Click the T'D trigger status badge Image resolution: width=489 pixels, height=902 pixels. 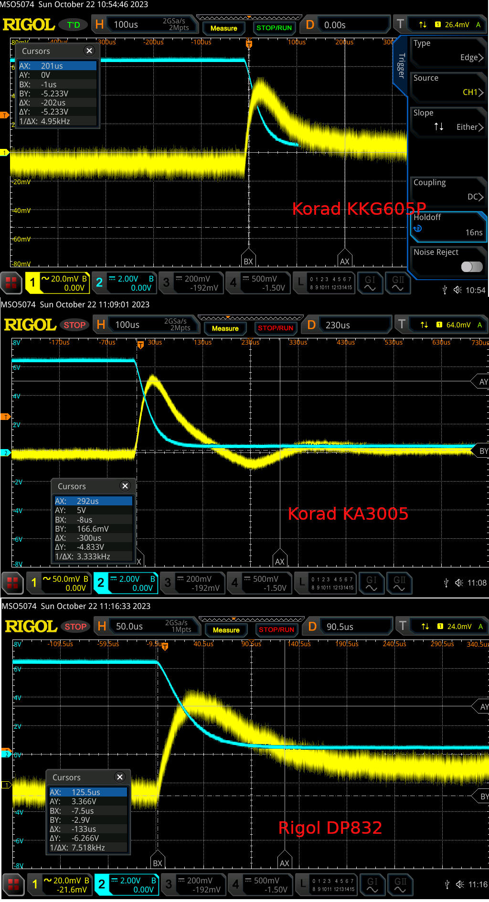point(74,25)
